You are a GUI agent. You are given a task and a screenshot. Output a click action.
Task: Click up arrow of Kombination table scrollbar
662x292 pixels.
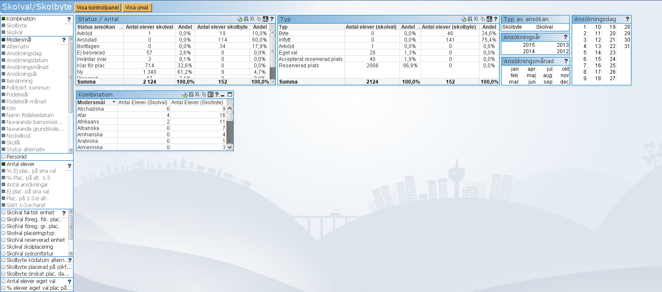coord(230,109)
